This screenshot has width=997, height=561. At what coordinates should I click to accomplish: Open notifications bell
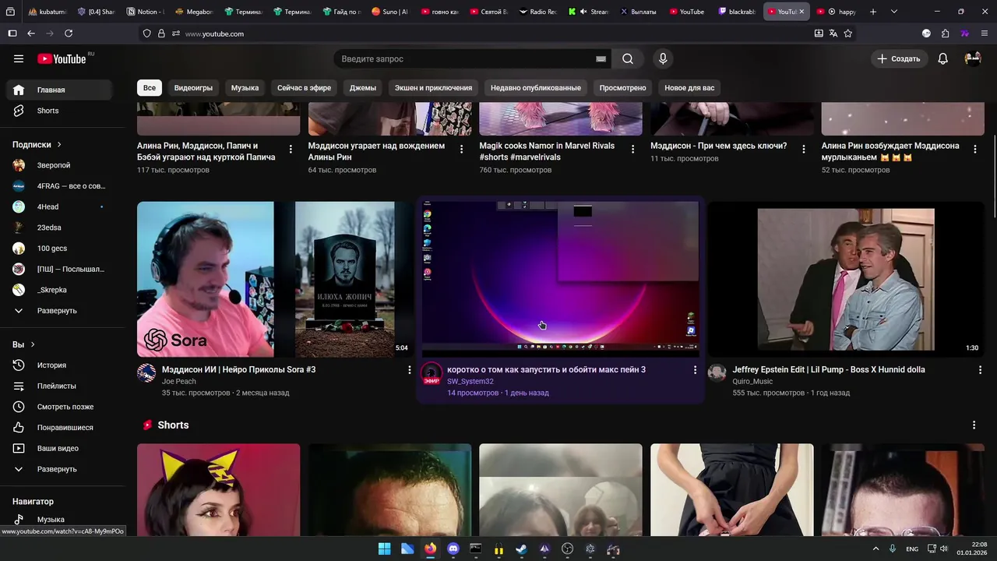[x=942, y=58]
